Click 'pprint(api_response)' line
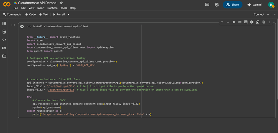The image size is (278, 133). (x=47, y=107)
